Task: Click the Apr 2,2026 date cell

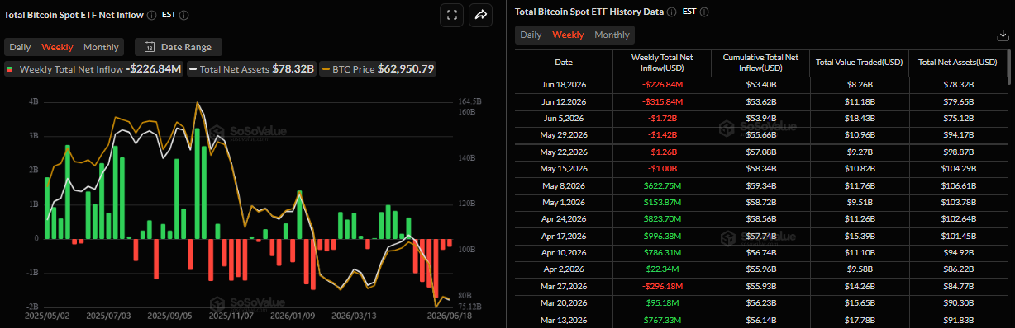Action: (563, 269)
